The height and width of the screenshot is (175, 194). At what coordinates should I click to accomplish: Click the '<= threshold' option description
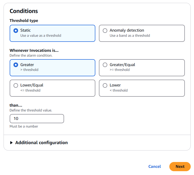(x=30, y=90)
